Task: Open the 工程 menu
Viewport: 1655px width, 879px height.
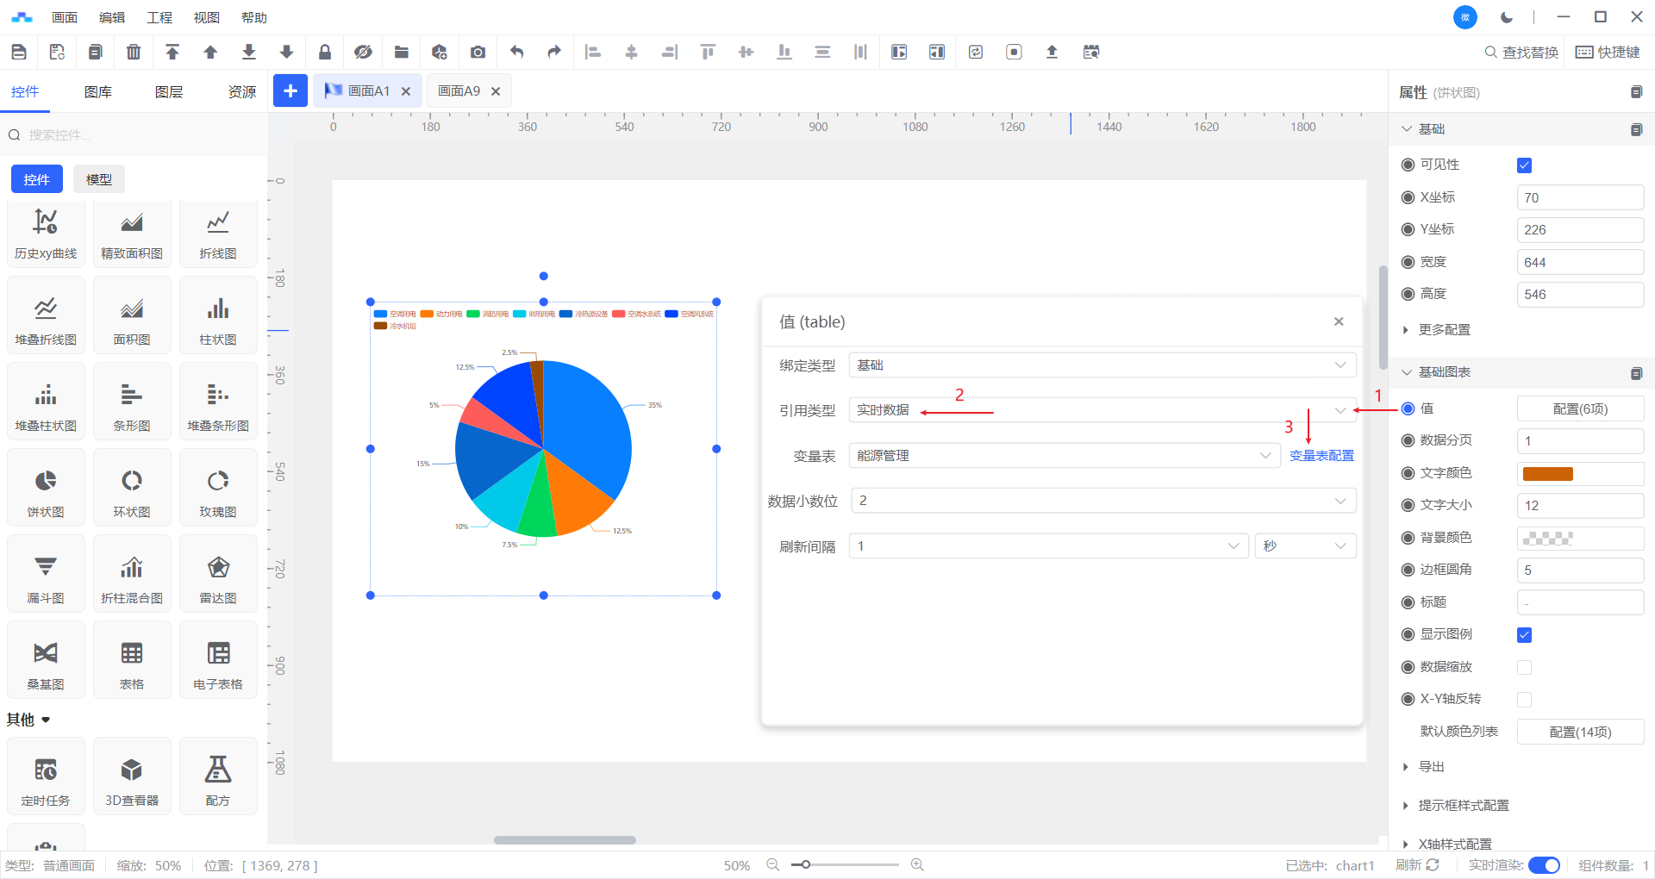Action: click(159, 17)
